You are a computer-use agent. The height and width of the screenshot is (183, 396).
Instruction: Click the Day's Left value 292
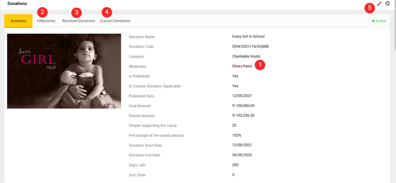click(x=236, y=165)
